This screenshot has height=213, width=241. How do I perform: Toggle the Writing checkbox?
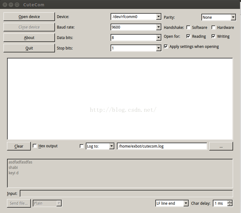click(213, 36)
